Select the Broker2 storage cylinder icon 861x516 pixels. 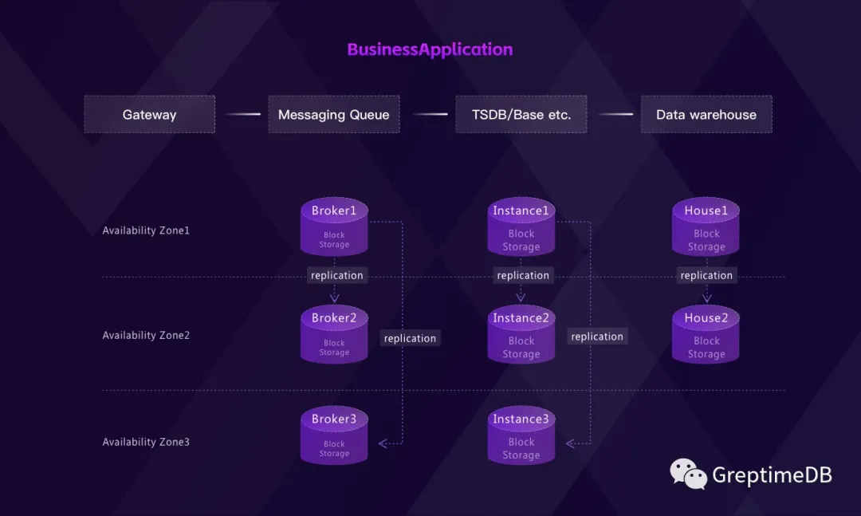(x=334, y=335)
